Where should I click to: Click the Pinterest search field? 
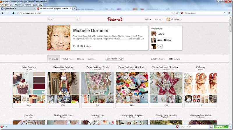(61, 19)
